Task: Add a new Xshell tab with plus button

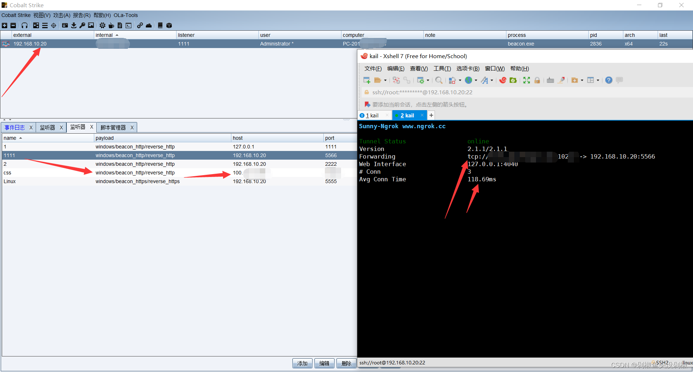Action: [431, 115]
